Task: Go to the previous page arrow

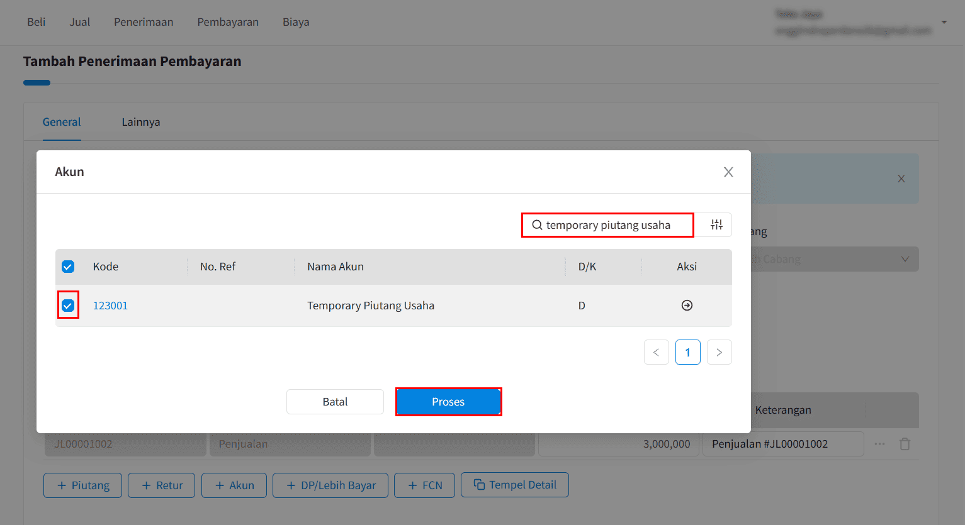Action: (656, 352)
